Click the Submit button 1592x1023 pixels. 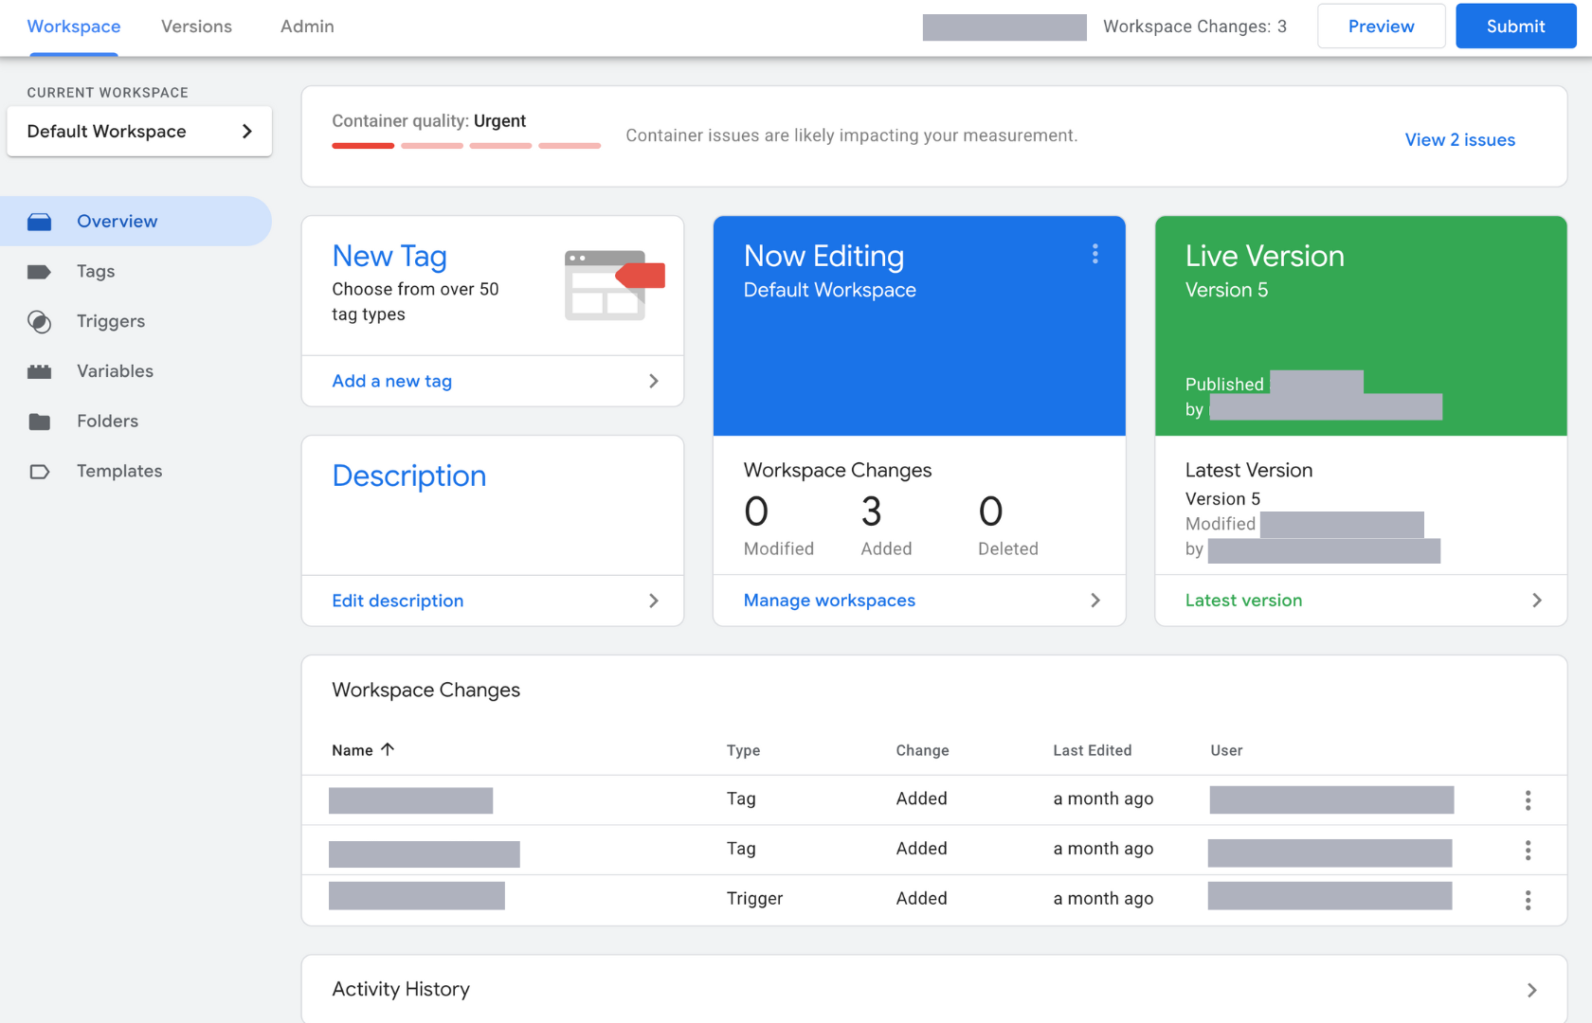[1514, 26]
